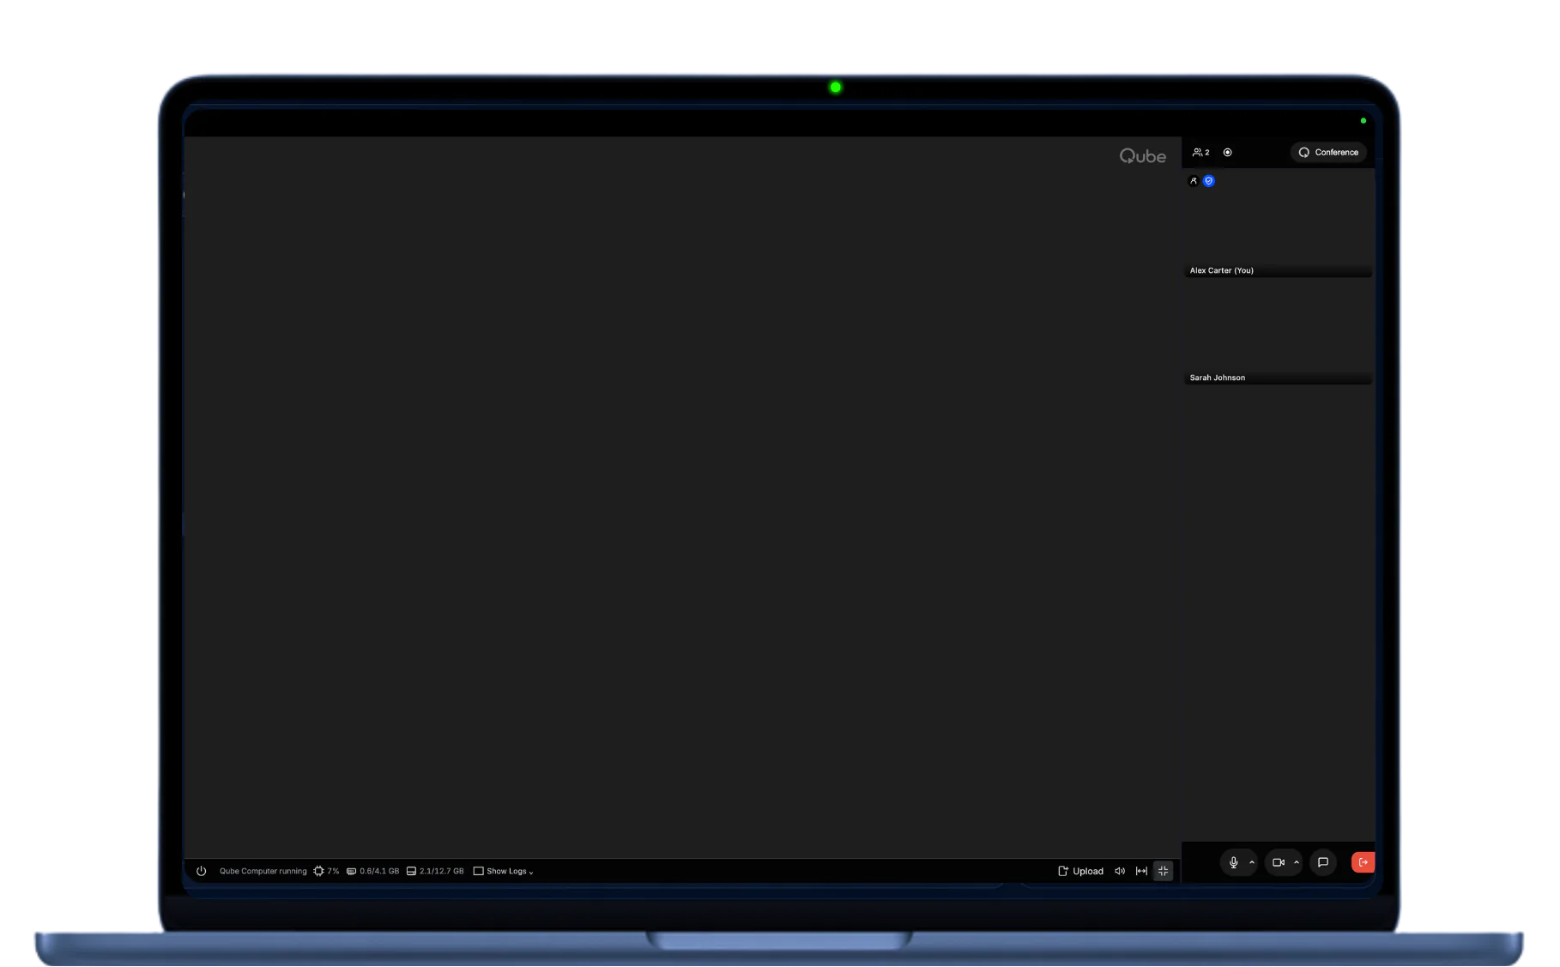Screen dimensions: 1560x967
Task: Toggle fullscreen collapse icon in status bar
Action: [1163, 871]
